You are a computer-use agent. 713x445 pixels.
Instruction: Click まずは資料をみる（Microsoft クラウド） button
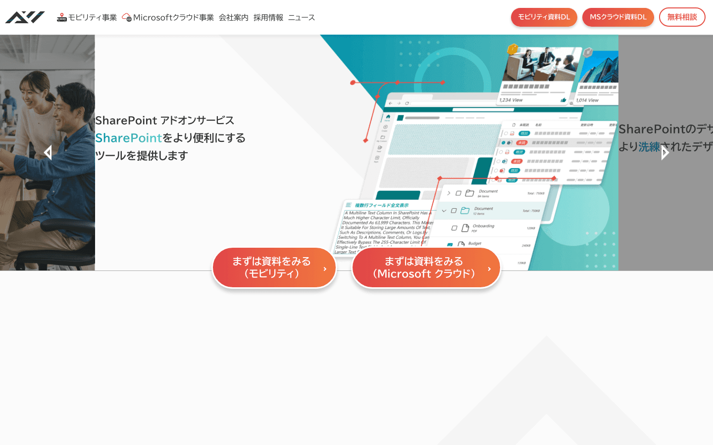[x=426, y=267]
